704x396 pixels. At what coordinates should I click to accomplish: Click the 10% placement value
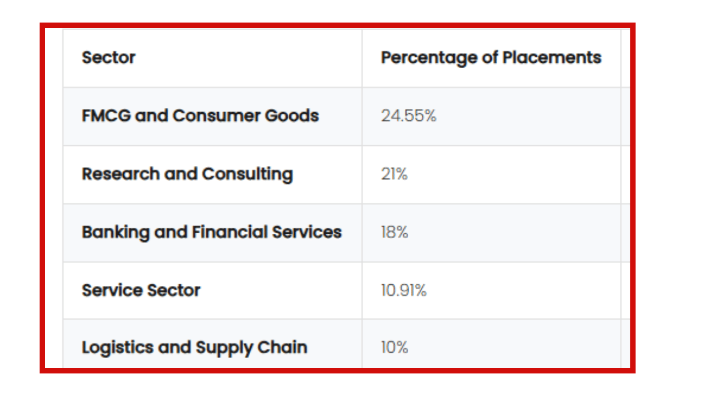click(394, 348)
